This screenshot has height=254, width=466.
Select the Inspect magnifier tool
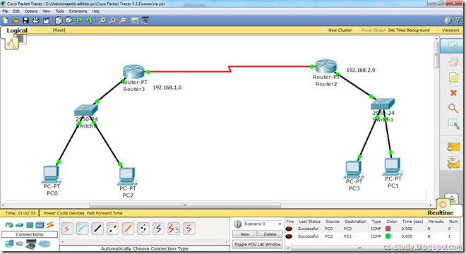[453, 108]
